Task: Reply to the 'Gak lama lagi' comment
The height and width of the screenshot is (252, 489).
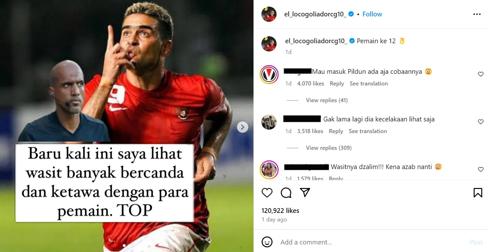Action: pos(336,131)
